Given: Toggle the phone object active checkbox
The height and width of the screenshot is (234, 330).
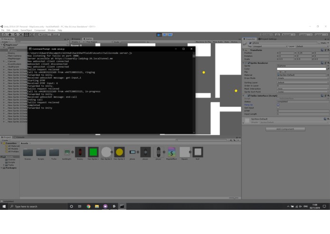Looking at the screenshot, I should (x=250, y=43).
